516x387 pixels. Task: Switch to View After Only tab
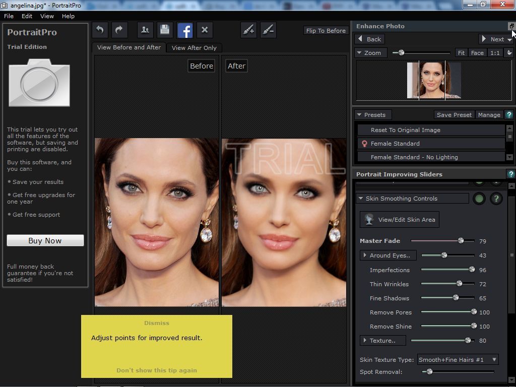point(194,48)
